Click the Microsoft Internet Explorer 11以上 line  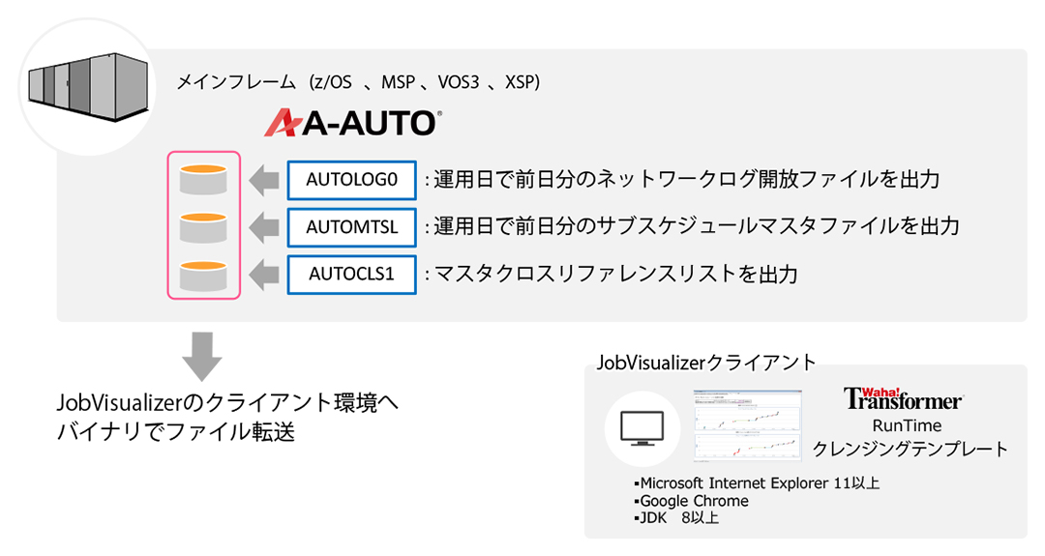tap(757, 483)
